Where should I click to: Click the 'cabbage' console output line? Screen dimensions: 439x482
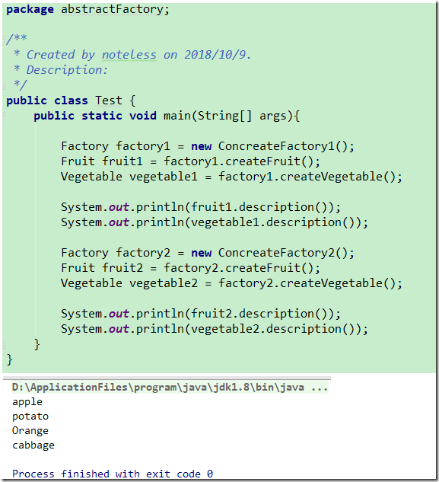coord(33,445)
